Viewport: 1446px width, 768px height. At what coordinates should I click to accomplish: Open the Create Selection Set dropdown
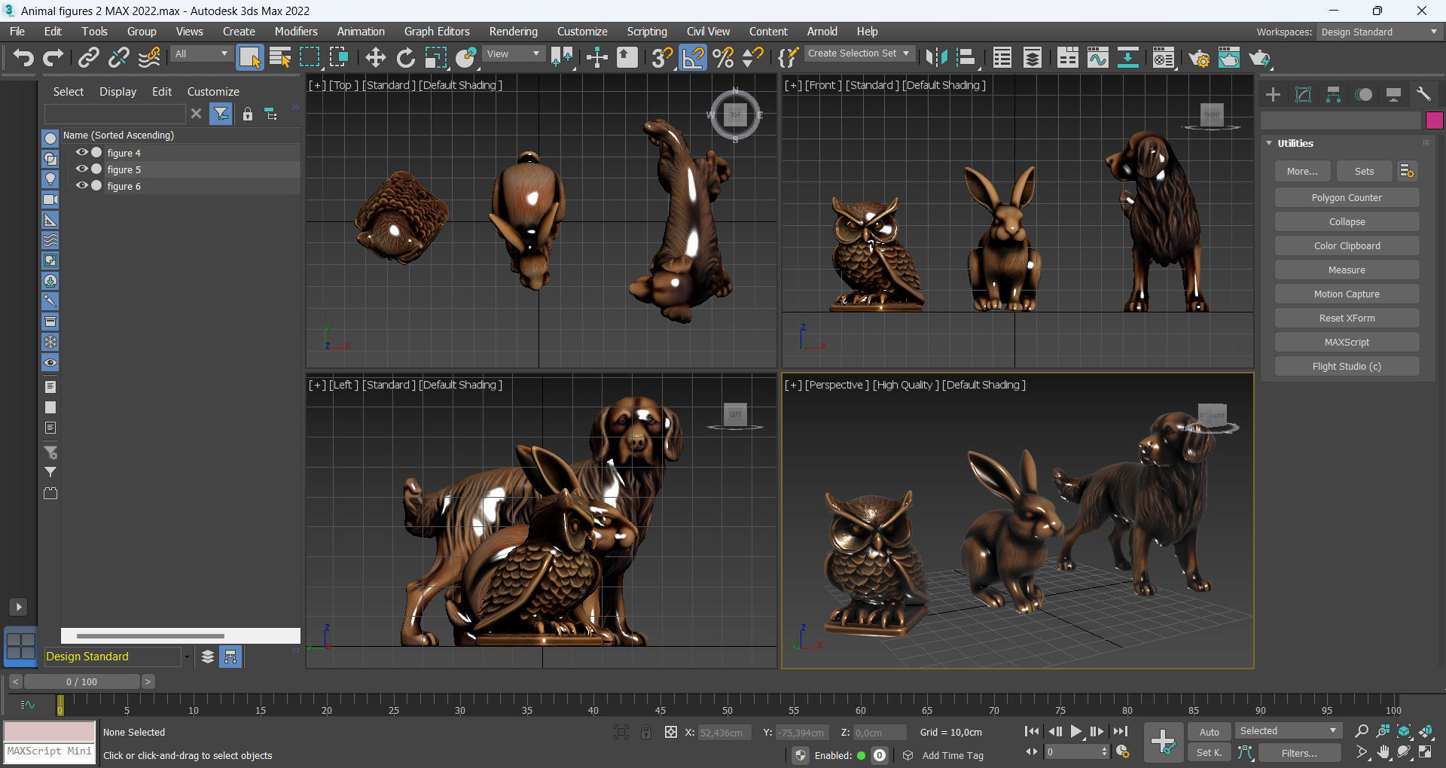click(x=859, y=53)
